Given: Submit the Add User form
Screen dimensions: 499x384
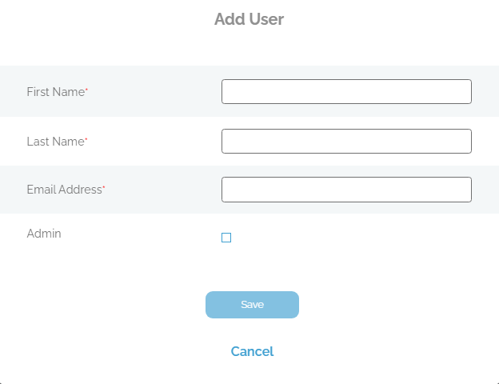Looking at the screenshot, I should [252, 305].
